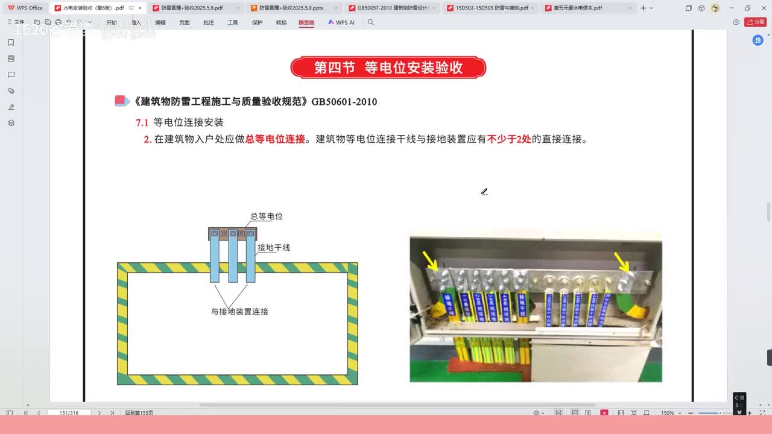Switch to 防雷直播+验收2025.5.9.pdf tab
The width and height of the screenshot is (772, 434).
click(x=195, y=8)
